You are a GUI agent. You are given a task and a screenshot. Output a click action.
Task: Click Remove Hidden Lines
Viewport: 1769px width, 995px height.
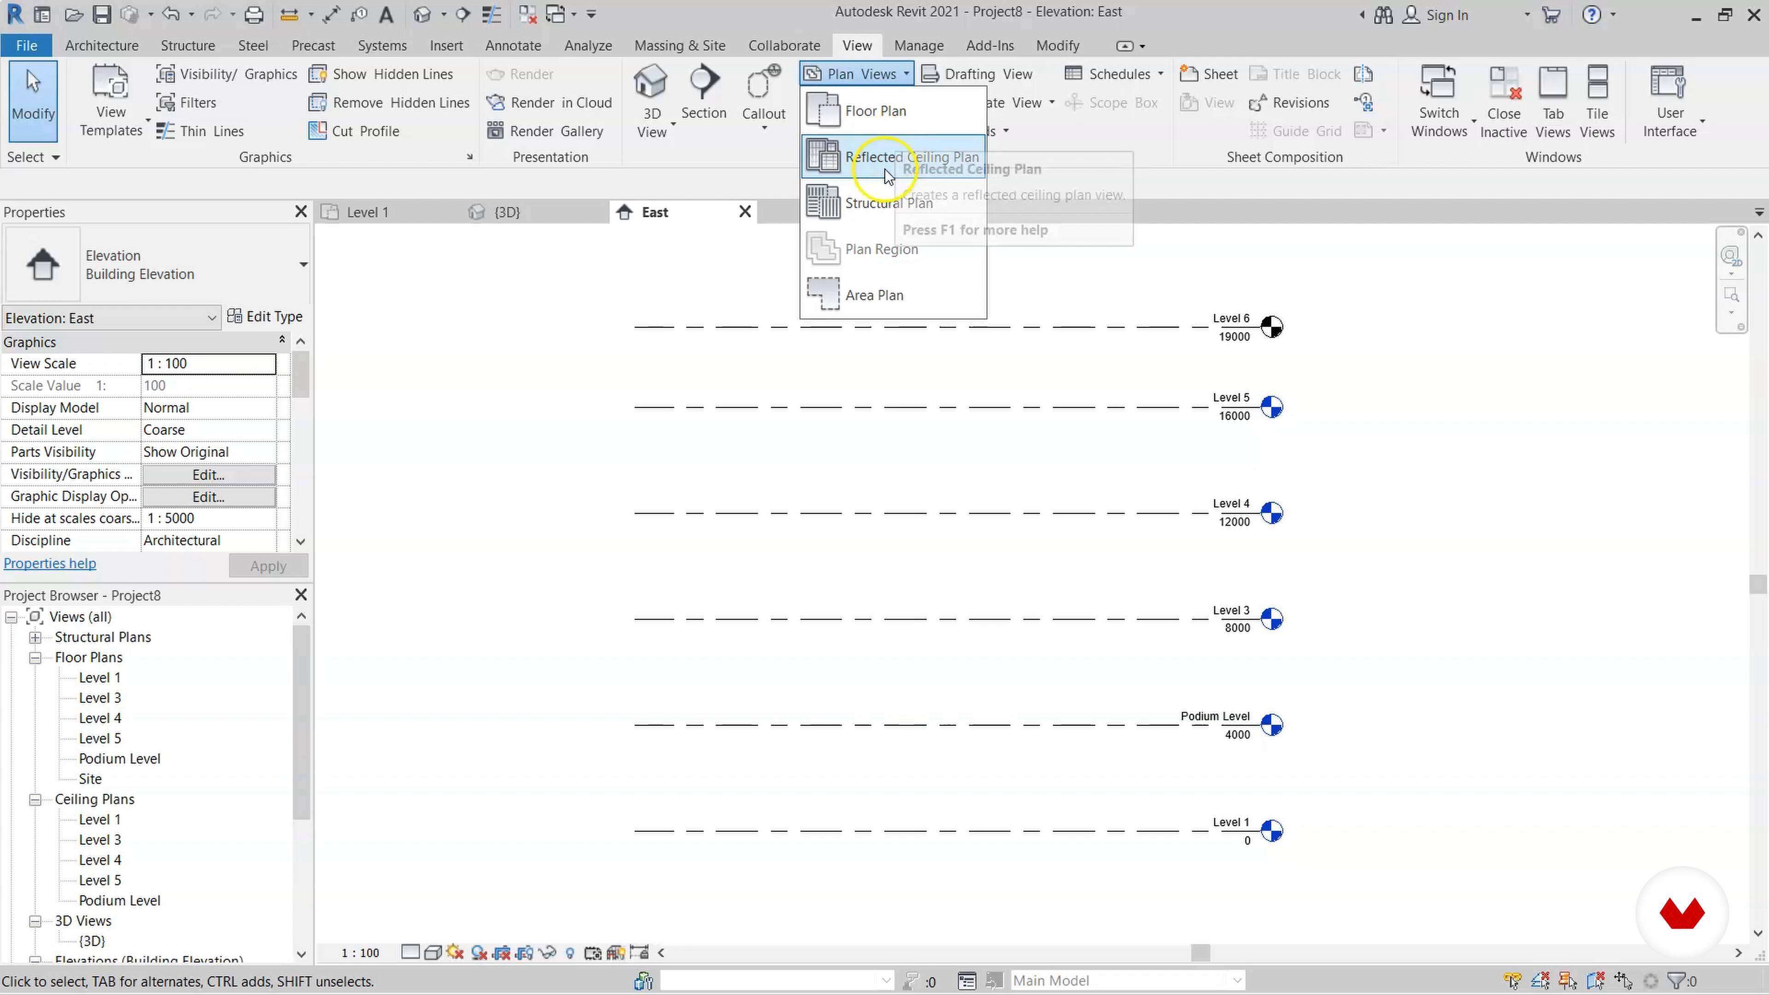(x=389, y=103)
